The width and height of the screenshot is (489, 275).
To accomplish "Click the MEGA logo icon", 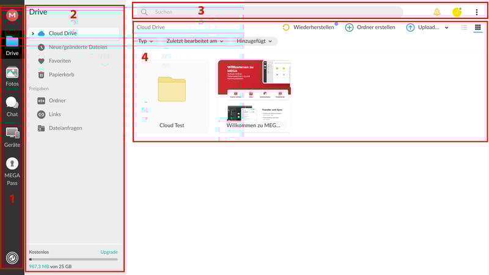I will tap(12, 15).
